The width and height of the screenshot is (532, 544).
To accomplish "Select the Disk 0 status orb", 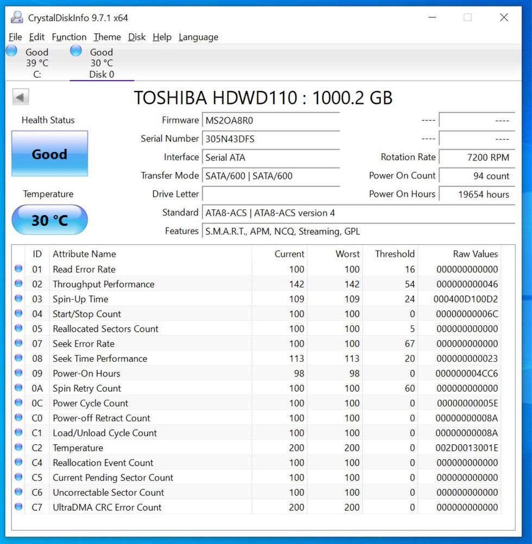I will click(x=76, y=51).
